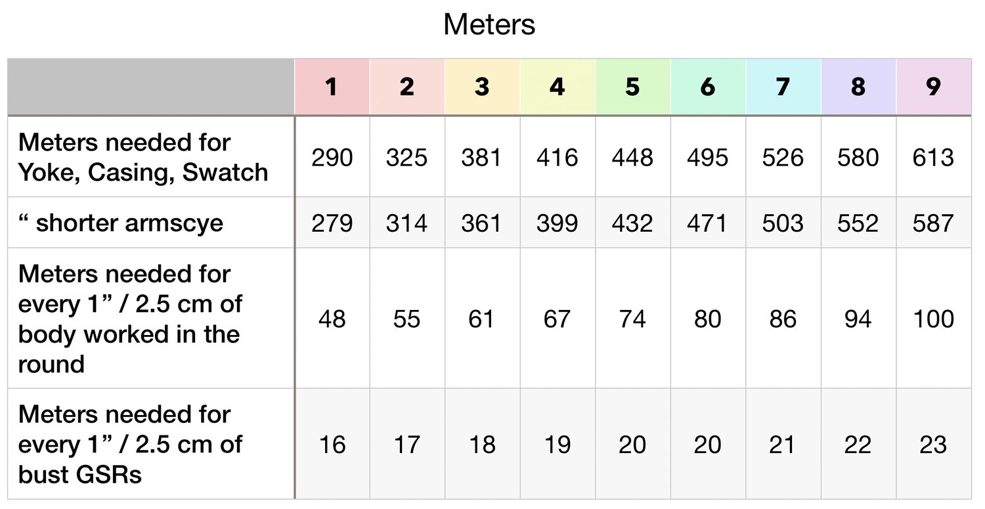Select the cell with value 471
The image size is (985, 509).
[x=708, y=223]
